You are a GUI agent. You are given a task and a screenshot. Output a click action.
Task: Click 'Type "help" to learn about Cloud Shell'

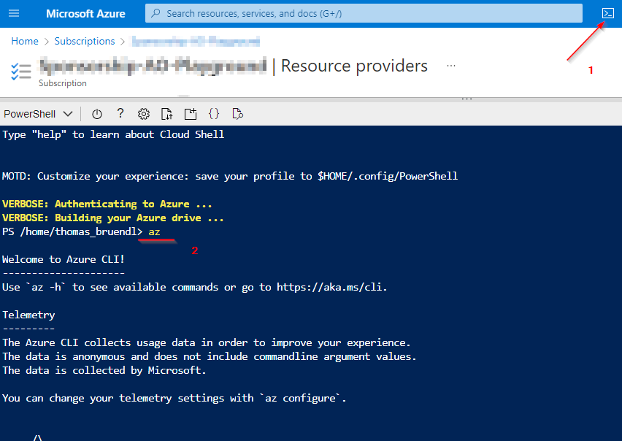tap(113, 135)
